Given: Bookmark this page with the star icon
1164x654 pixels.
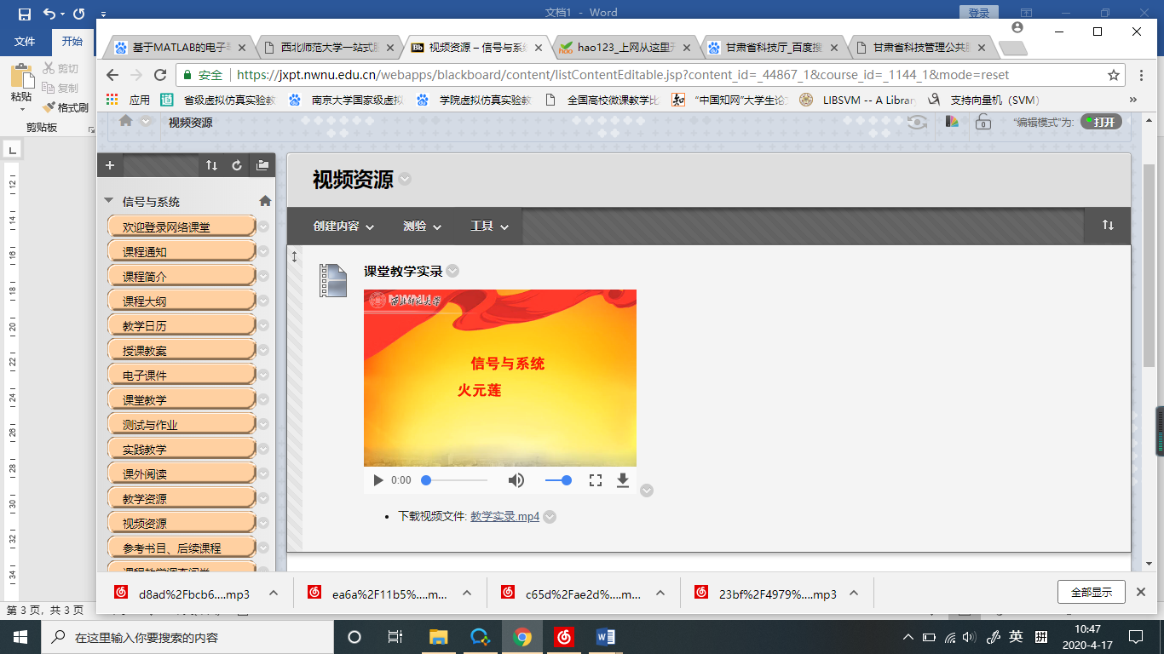Looking at the screenshot, I should coord(1114,75).
